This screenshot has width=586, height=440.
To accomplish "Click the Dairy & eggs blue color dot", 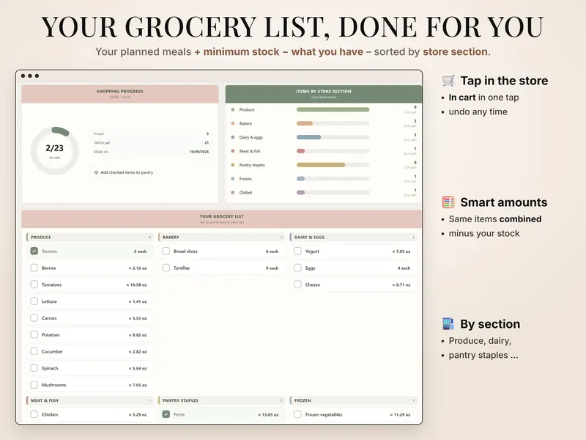I will (x=233, y=137).
